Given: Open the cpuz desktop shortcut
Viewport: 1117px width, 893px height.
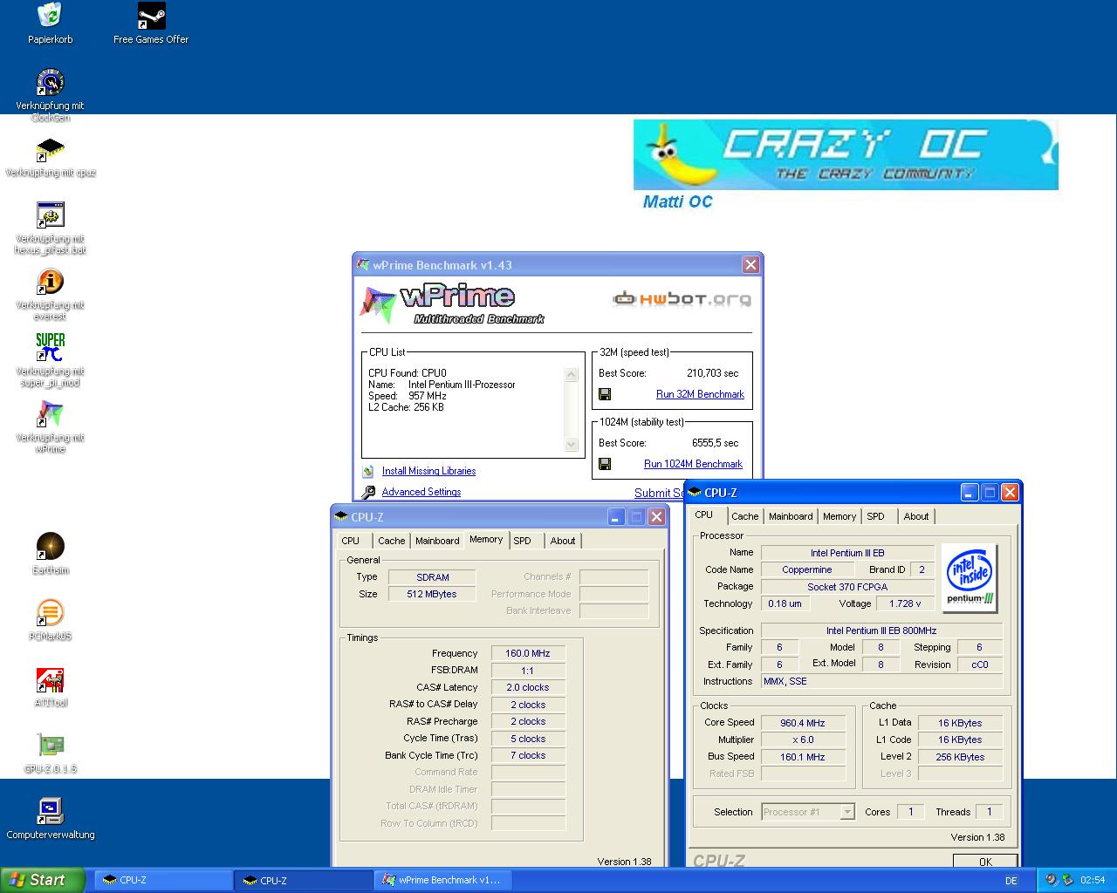Looking at the screenshot, I should point(50,150).
